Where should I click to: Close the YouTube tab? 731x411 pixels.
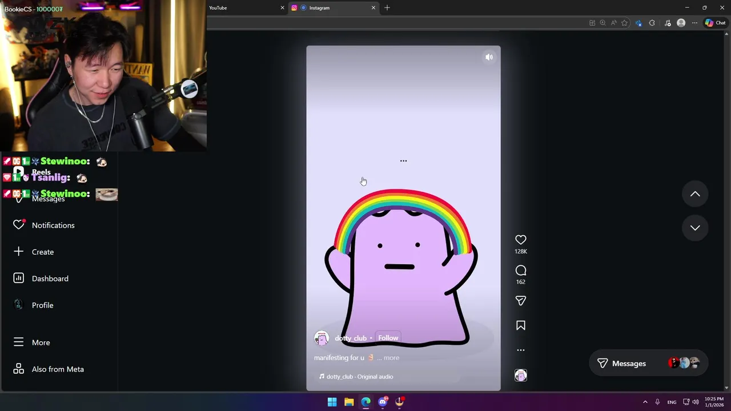(x=282, y=8)
